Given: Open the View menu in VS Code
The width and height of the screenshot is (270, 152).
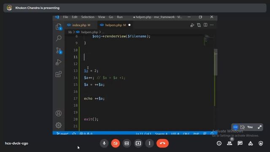Looking at the screenshot, I should (101, 17).
